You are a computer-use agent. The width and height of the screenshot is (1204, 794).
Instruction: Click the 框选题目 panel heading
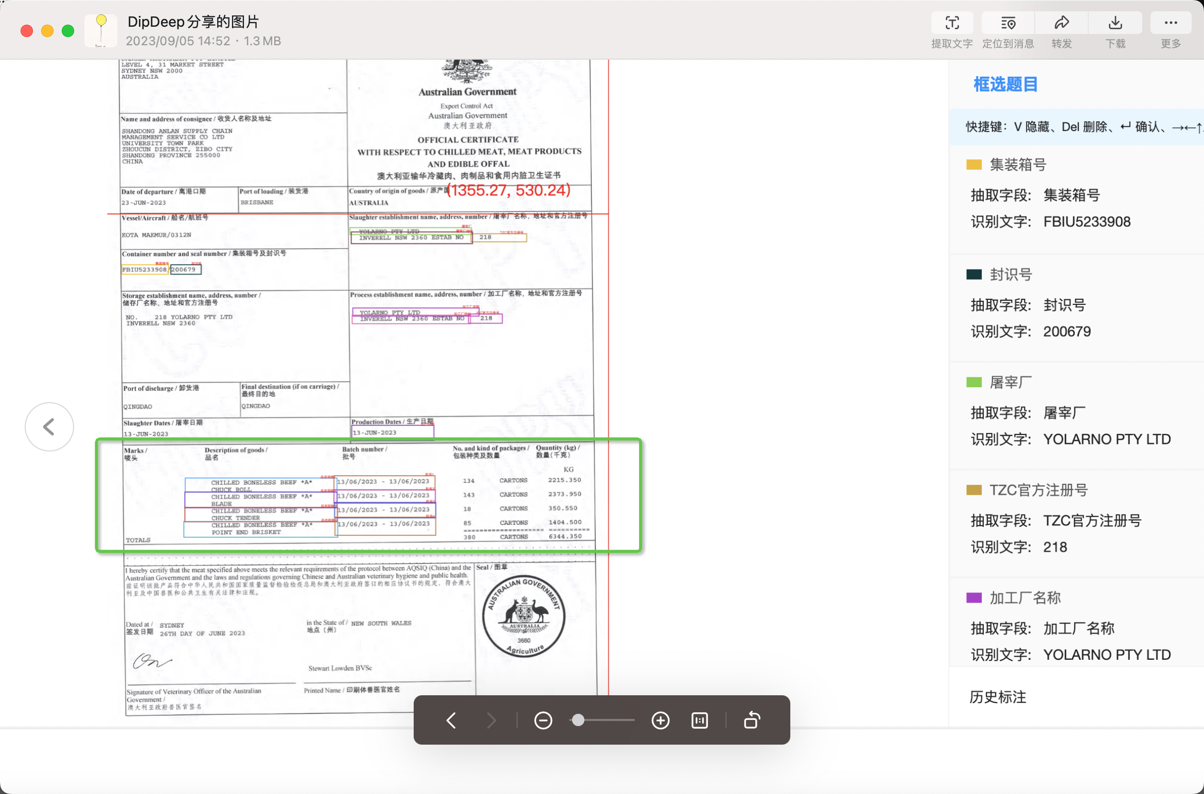click(1005, 84)
